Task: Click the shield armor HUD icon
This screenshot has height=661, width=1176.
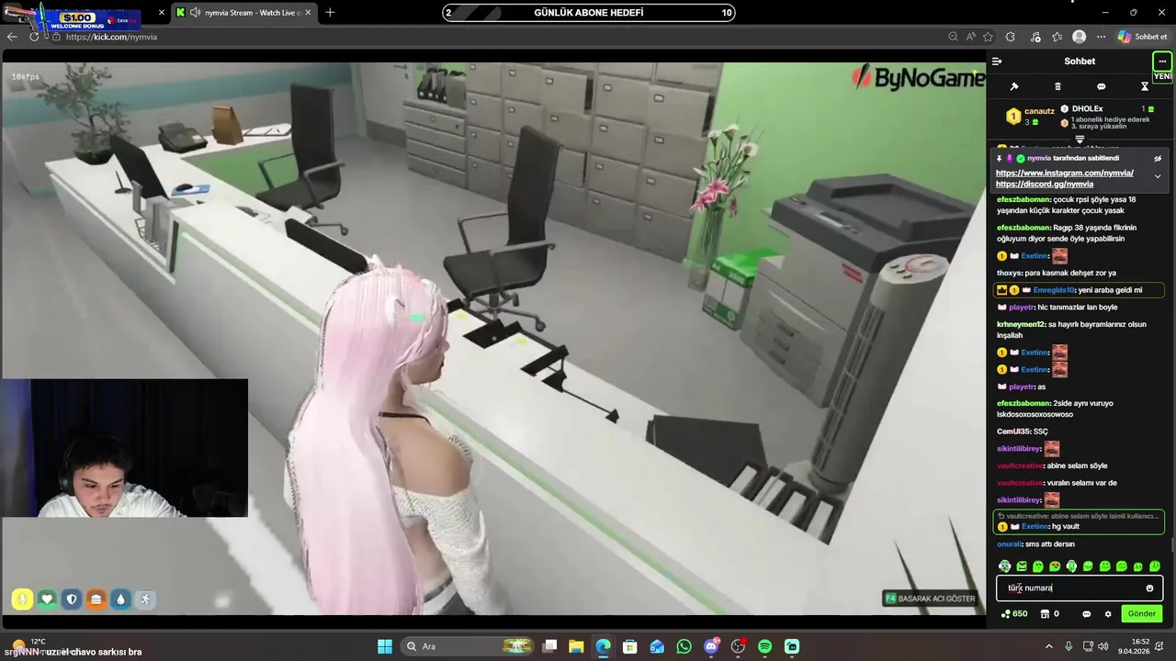Action: point(72,599)
